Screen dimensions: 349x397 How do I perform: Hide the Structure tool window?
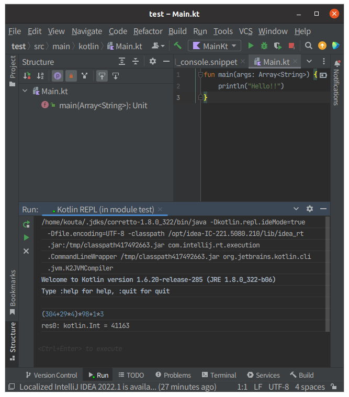tap(166, 61)
